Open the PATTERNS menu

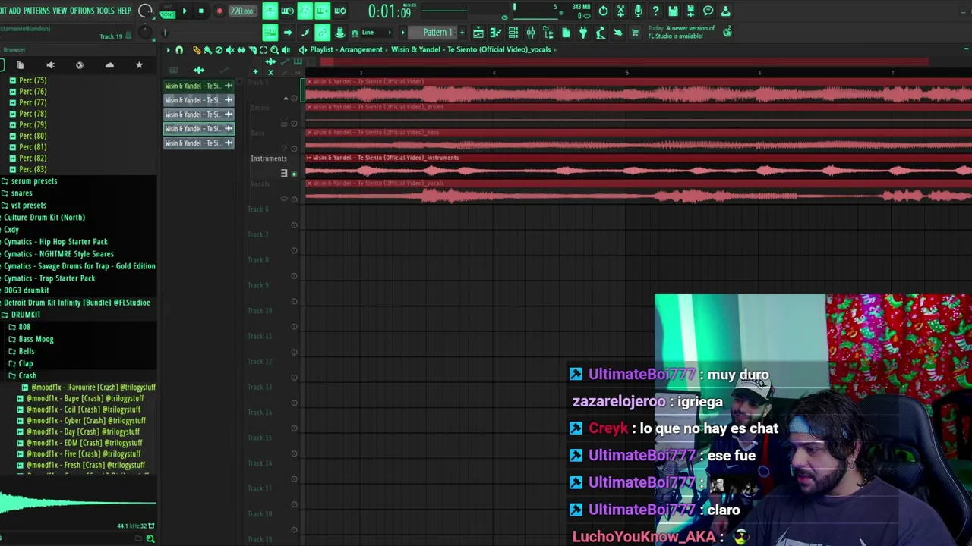click(36, 11)
